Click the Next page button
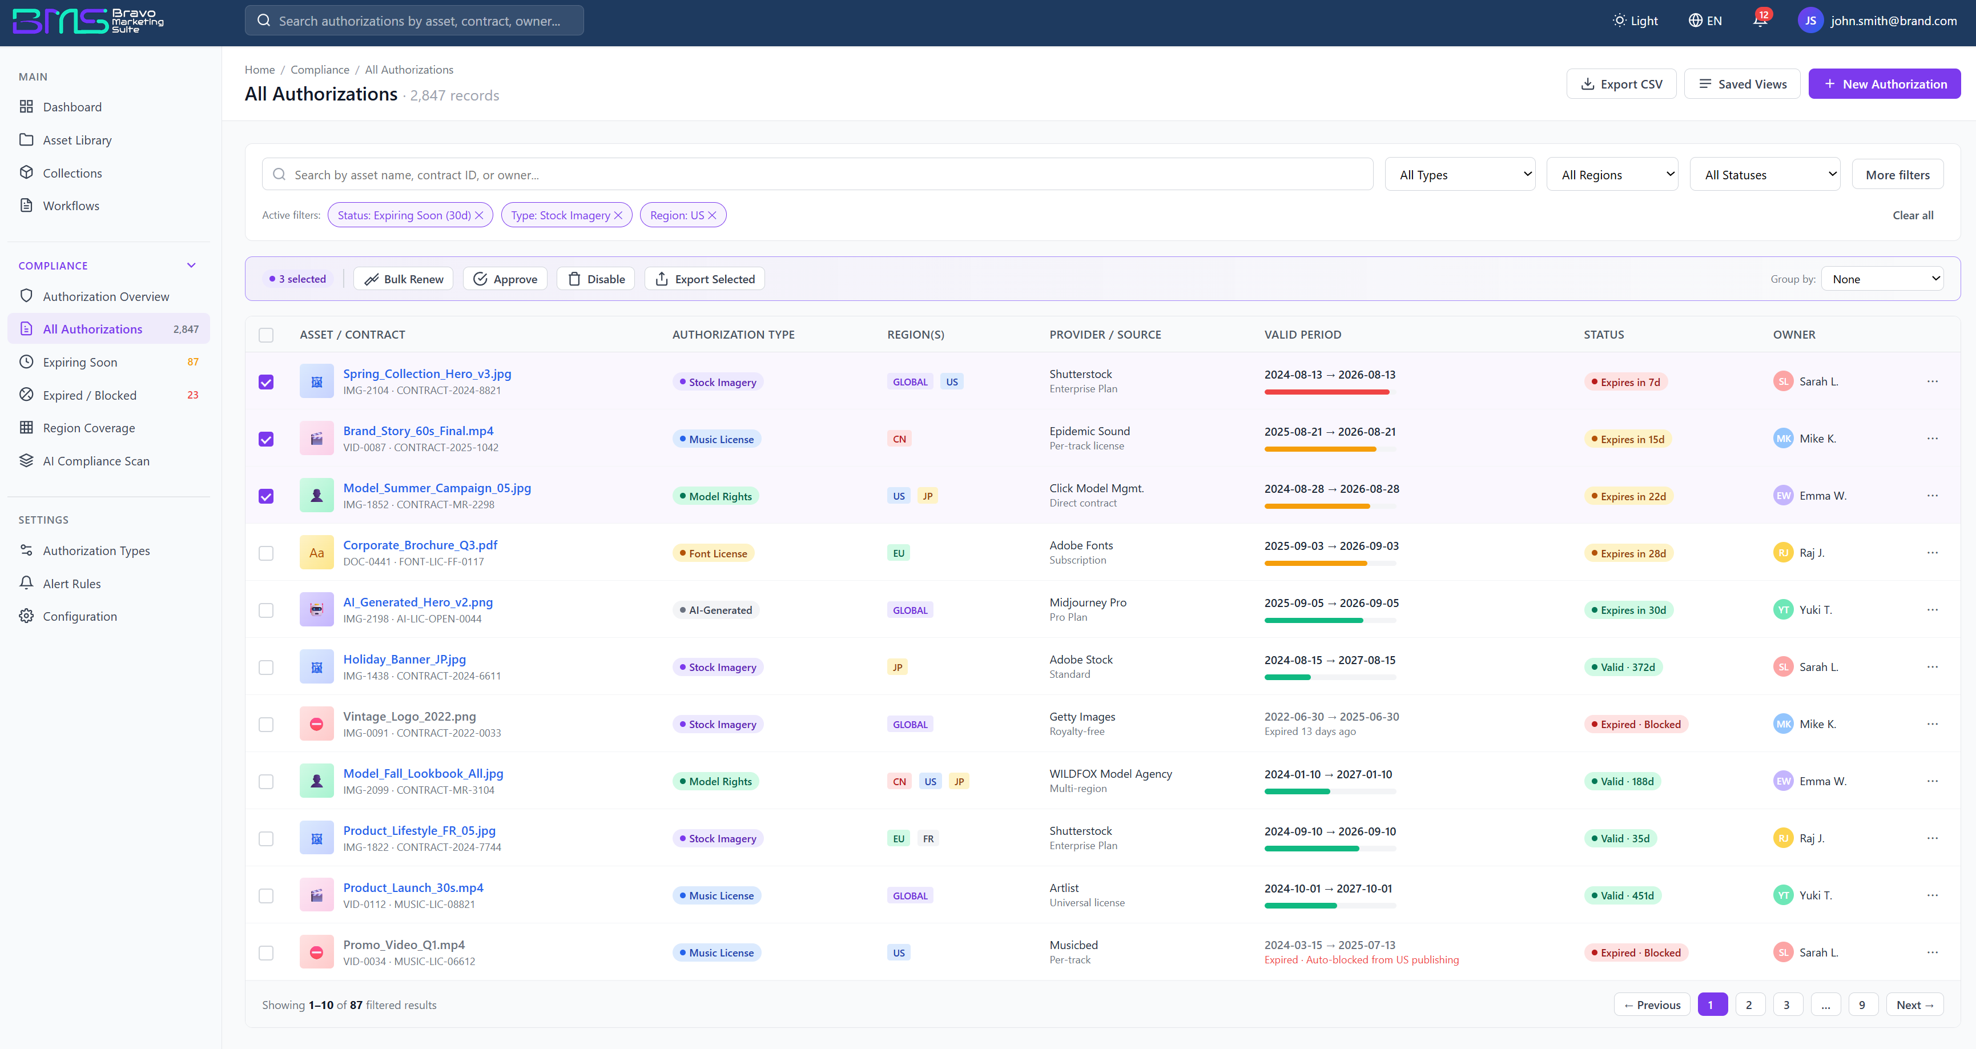The height and width of the screenshot is (1049, 1976). pos(1914,1004)
